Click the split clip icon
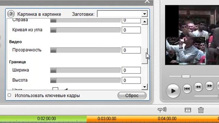 (188, 110)
